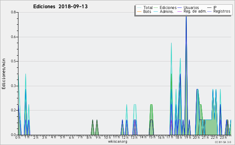This screenshot has height=145, width=235.
Task: Click the "Bots" legend label
Action: pos(147,11)
